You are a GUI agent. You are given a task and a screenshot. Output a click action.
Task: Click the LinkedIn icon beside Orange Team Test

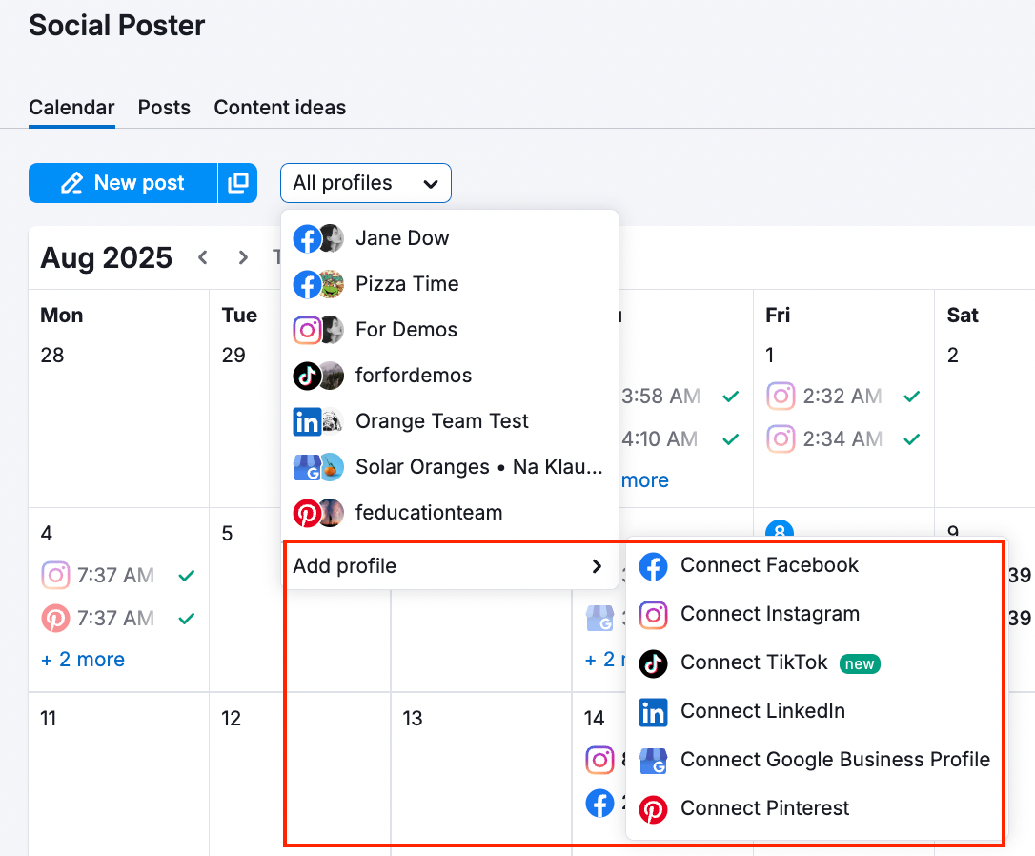coord(306,421)
